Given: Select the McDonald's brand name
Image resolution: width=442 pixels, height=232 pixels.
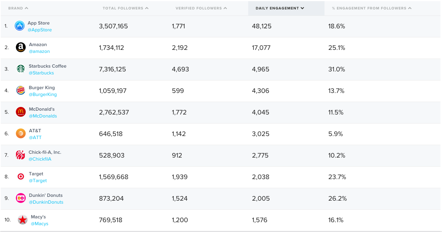Looking at the screenshot, I should point(42,109).
